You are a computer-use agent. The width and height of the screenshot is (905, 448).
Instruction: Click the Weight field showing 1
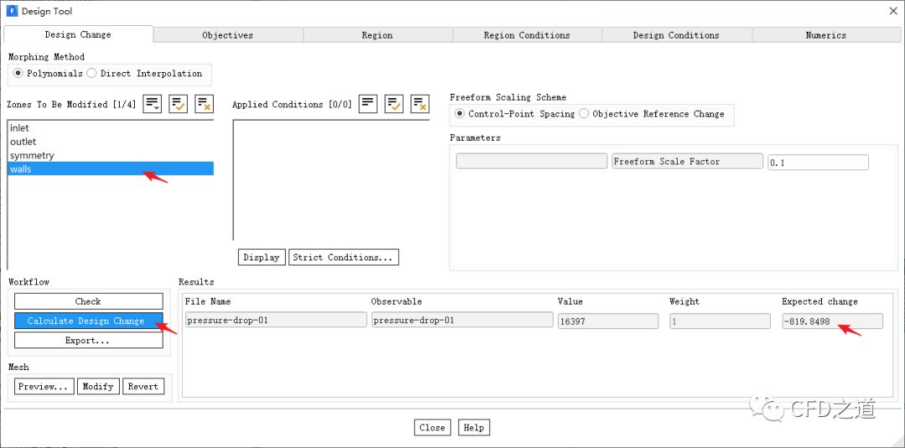click(x=720, y=322)
